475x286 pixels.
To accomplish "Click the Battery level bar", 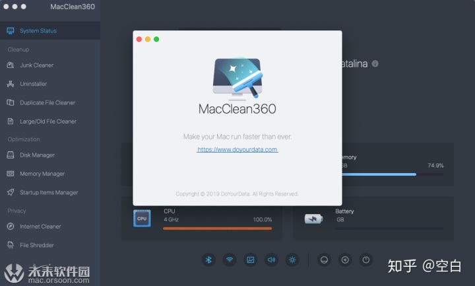I will coord(389,229).
